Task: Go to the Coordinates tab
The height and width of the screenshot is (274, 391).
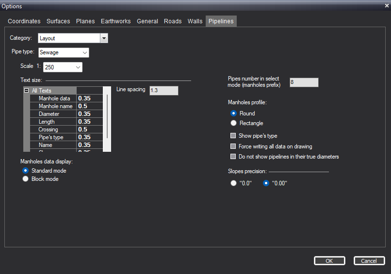Action: point(24,21)
